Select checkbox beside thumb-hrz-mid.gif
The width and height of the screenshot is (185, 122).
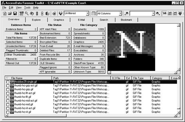tap(8, 104)
